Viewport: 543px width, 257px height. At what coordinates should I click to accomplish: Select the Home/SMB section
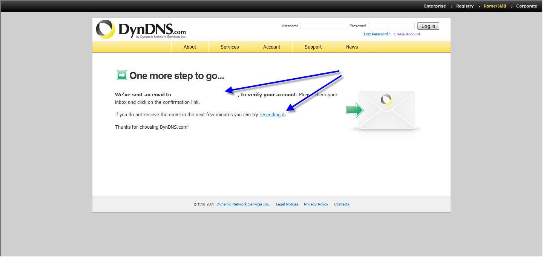point(495,6)
